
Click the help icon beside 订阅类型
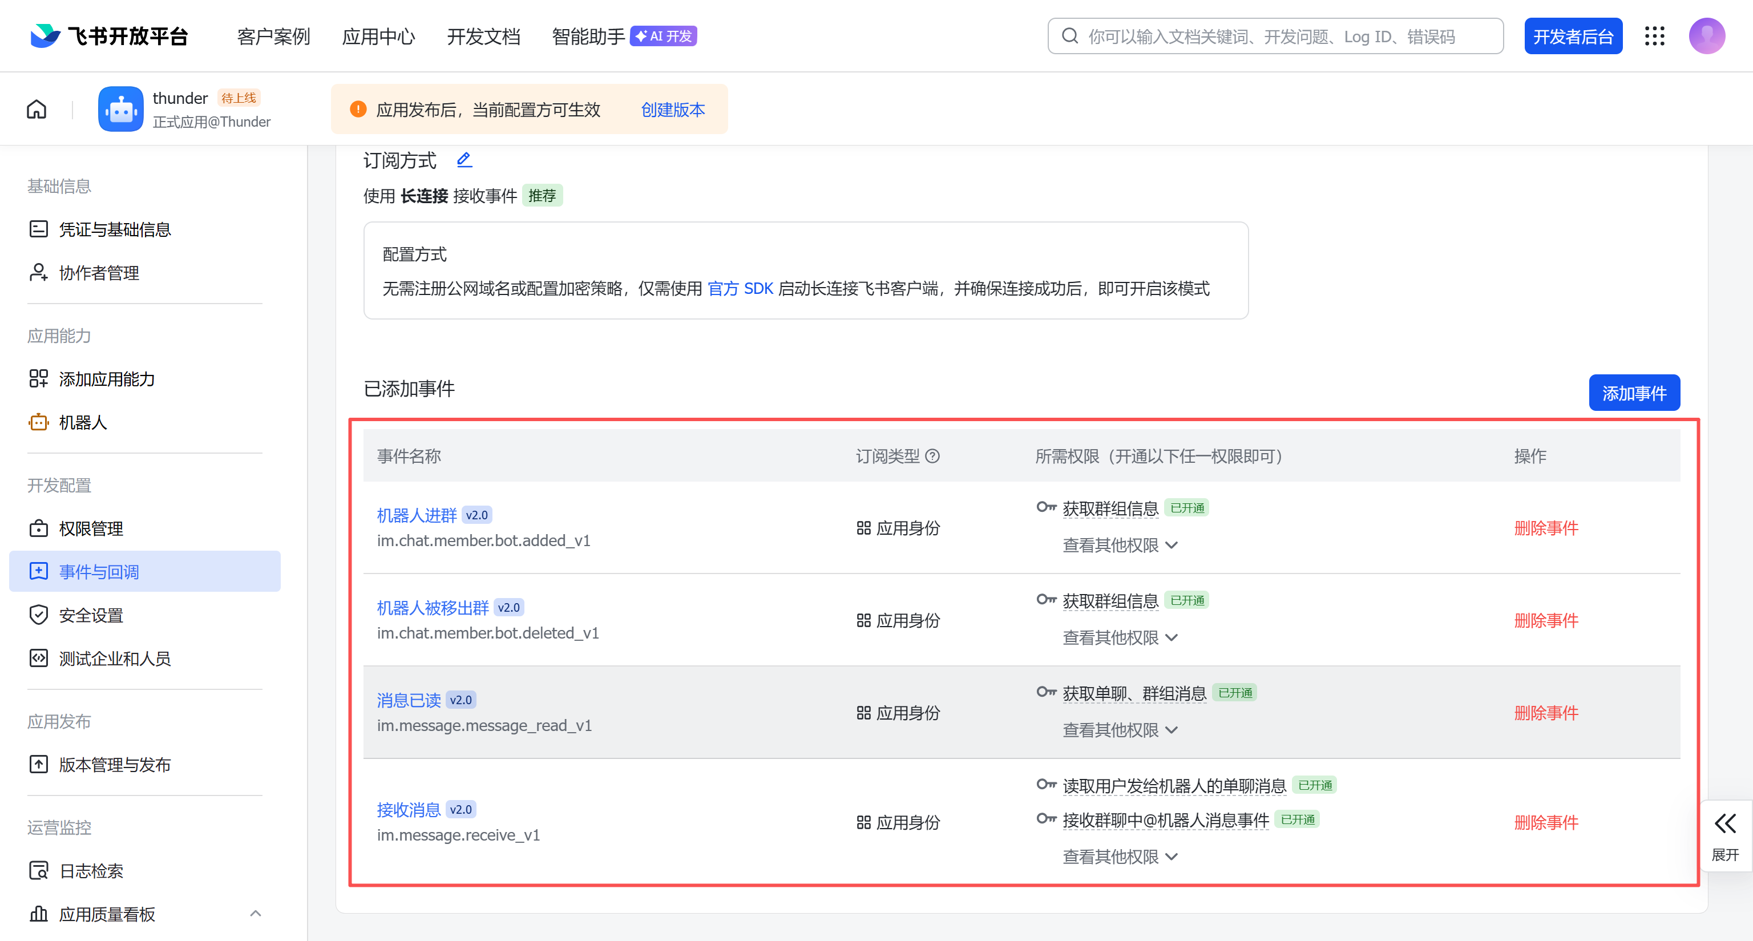[933, 456]
